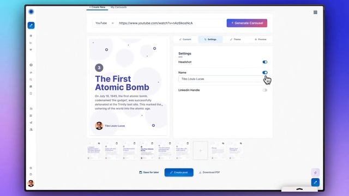Go to the Preview tab
349x196 pixels.
tap(261, 39)
